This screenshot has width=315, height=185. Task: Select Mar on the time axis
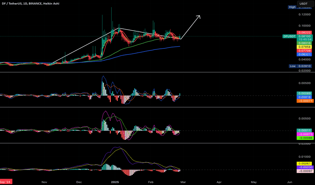pos(183,182)
